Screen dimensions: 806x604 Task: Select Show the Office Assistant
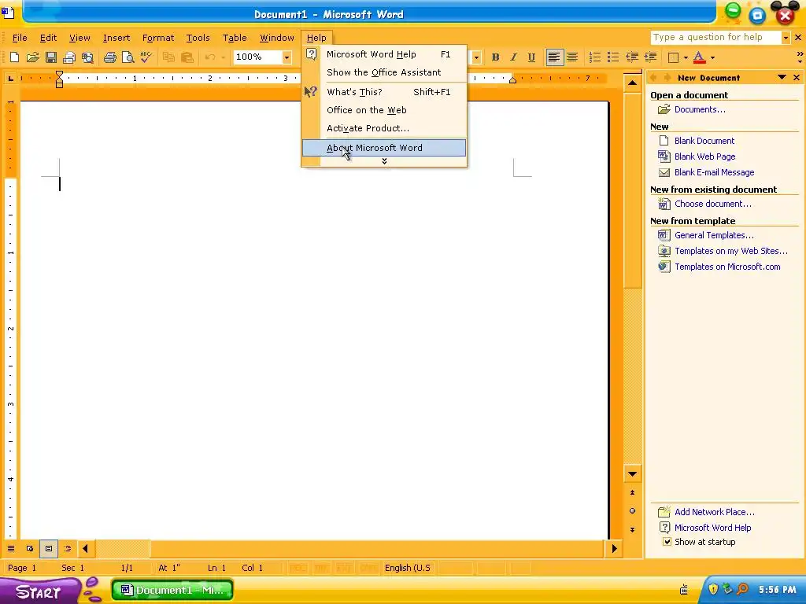coord(384,72)
